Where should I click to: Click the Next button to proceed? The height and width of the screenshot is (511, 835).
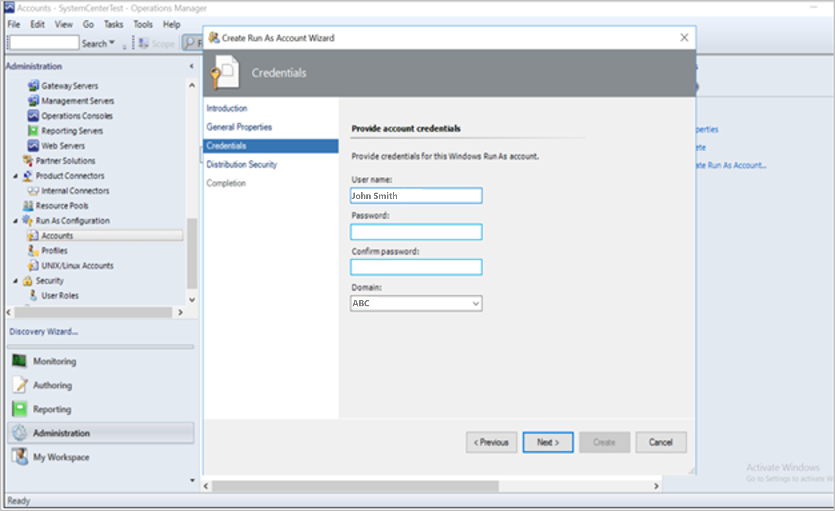pyautogui.click(x=547, y=443)
